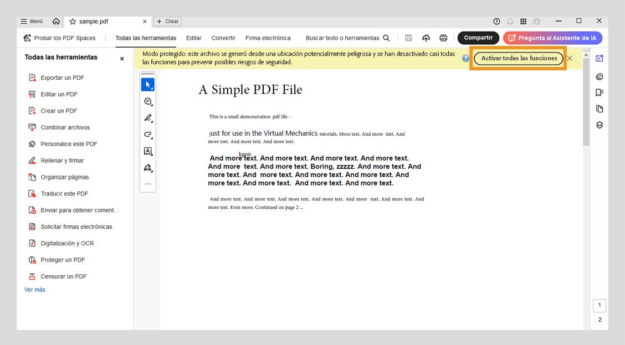Close the sample.pdf tab

145,22
